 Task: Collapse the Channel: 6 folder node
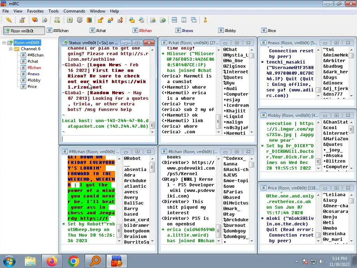(10, 49)
